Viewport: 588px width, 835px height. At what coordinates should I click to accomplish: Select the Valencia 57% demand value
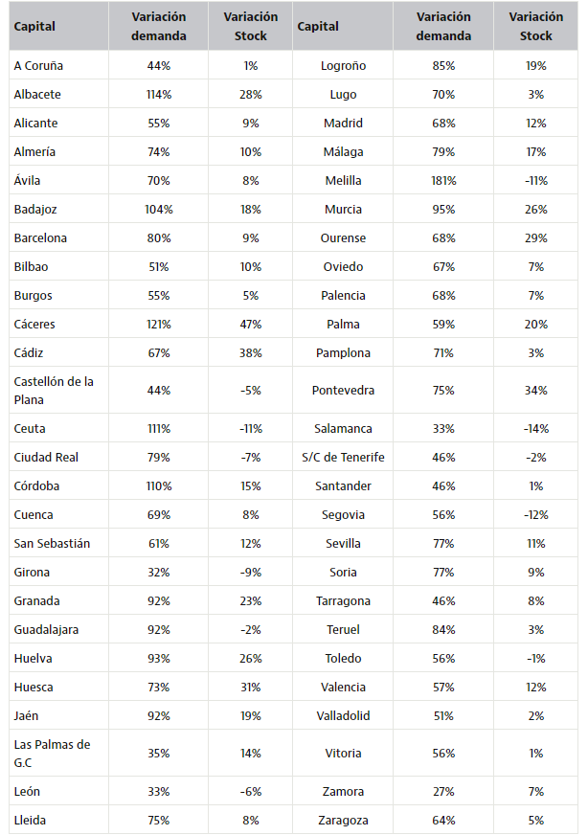[x=443, y=688]
